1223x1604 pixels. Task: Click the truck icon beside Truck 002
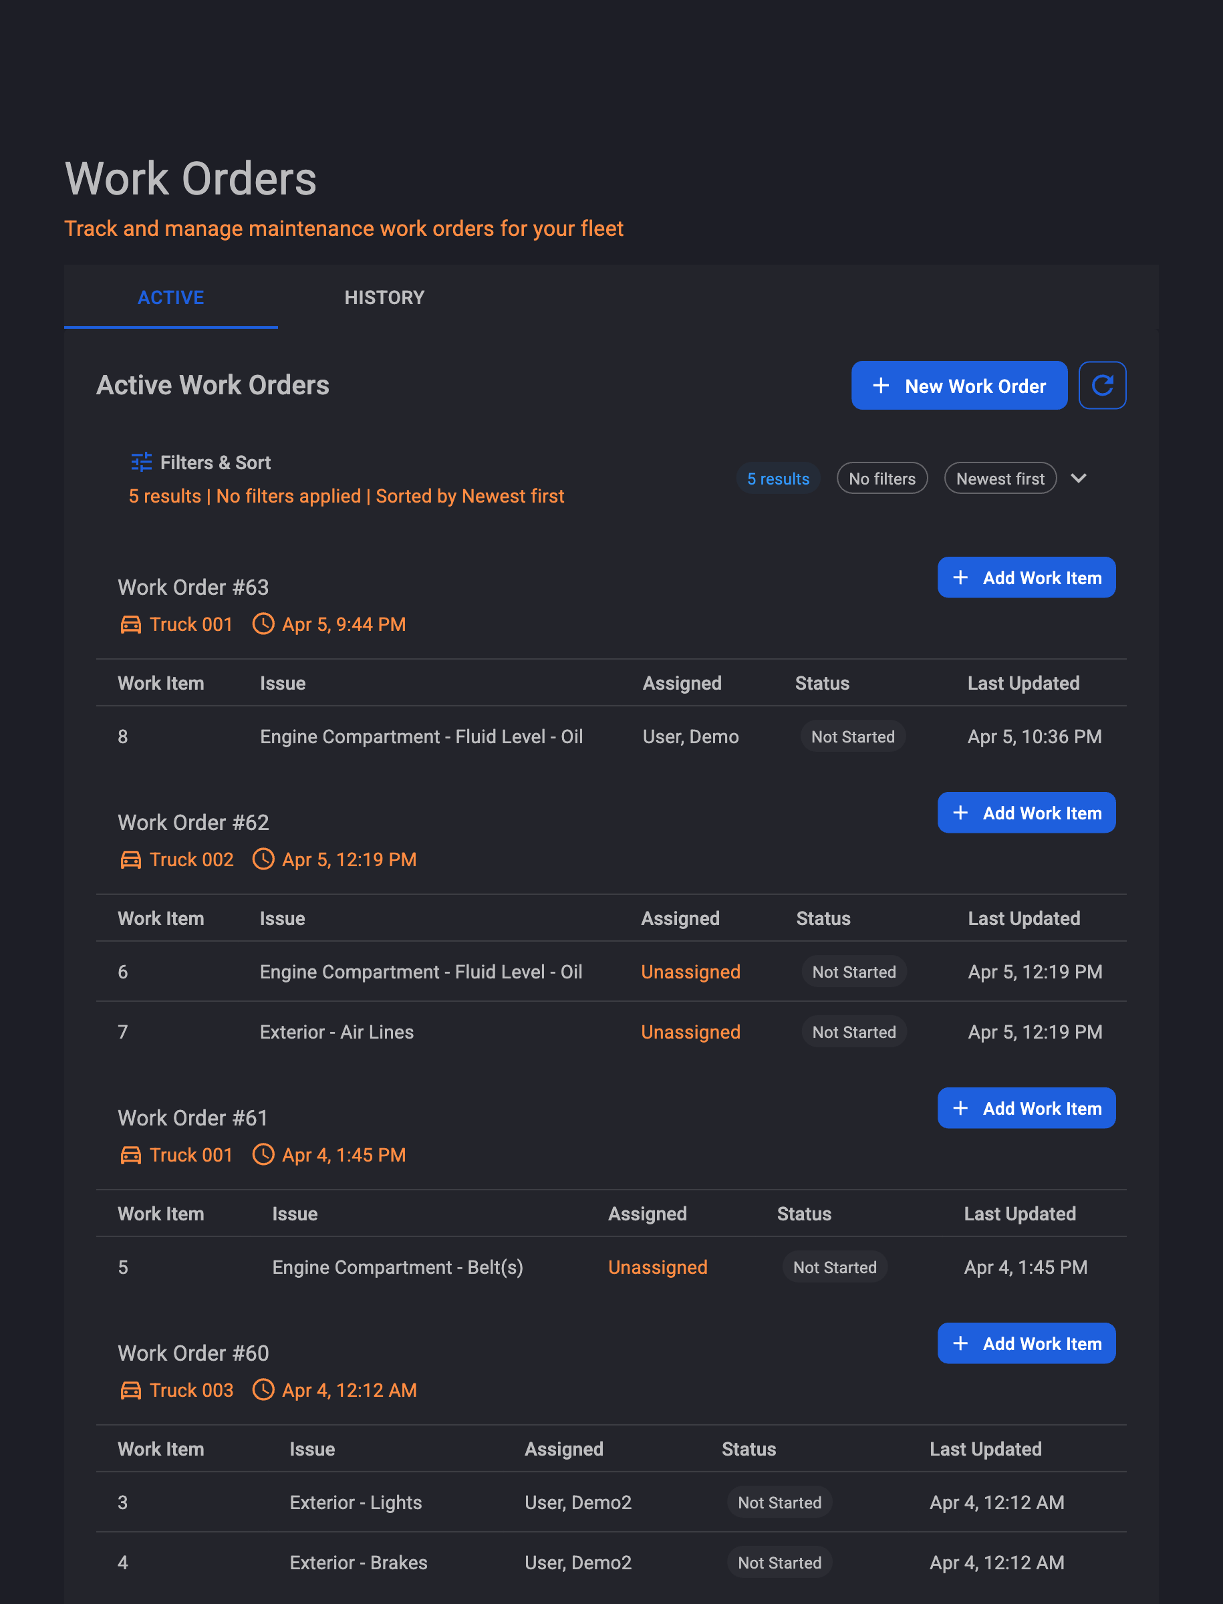(130, 859)
